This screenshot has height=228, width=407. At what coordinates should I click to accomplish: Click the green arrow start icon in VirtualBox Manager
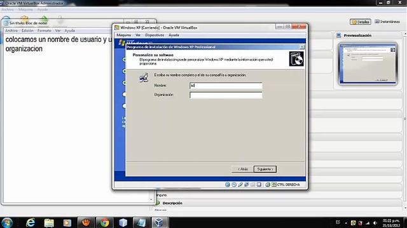45,18
